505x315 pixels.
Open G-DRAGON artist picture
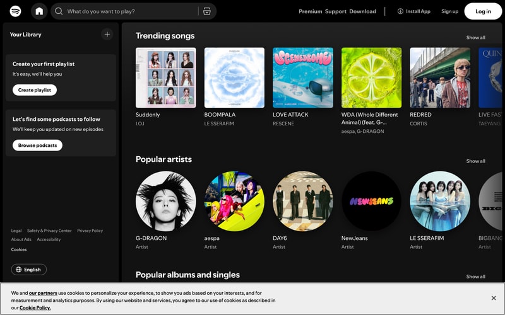[166, 201]
